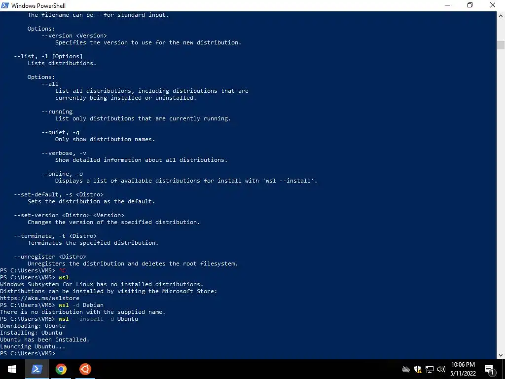The image size is (505, 379).
Task: Switch to the Ubuntu taskbar app
Action: [85, 369]
